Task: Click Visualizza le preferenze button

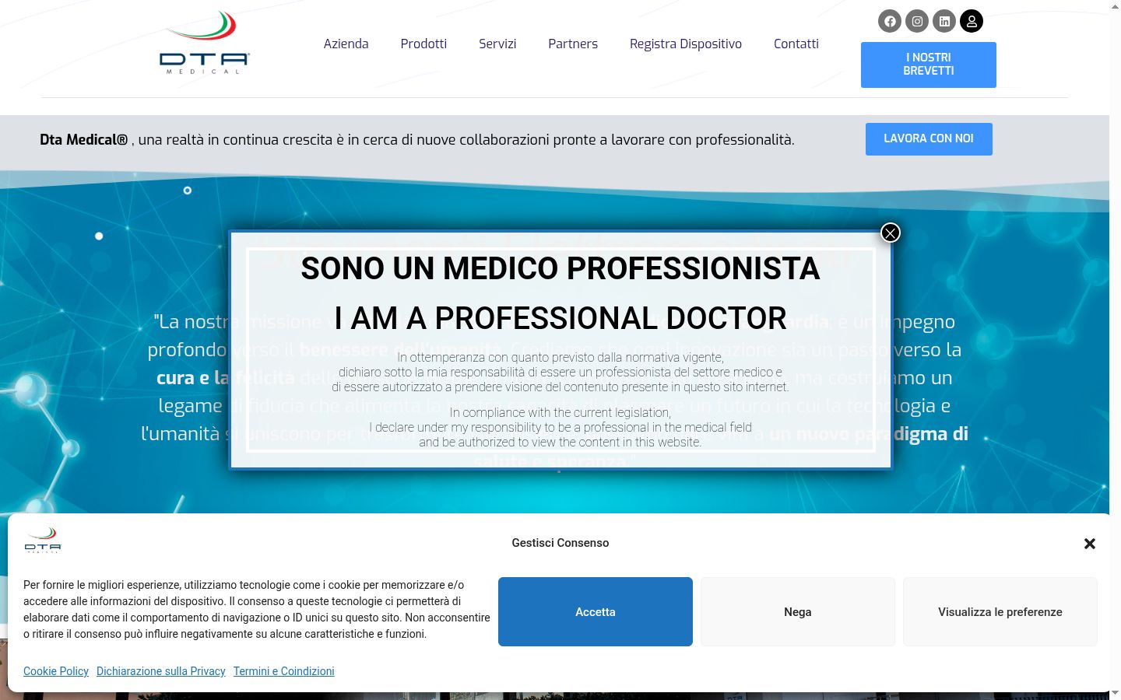Action: coord(1000,612)
